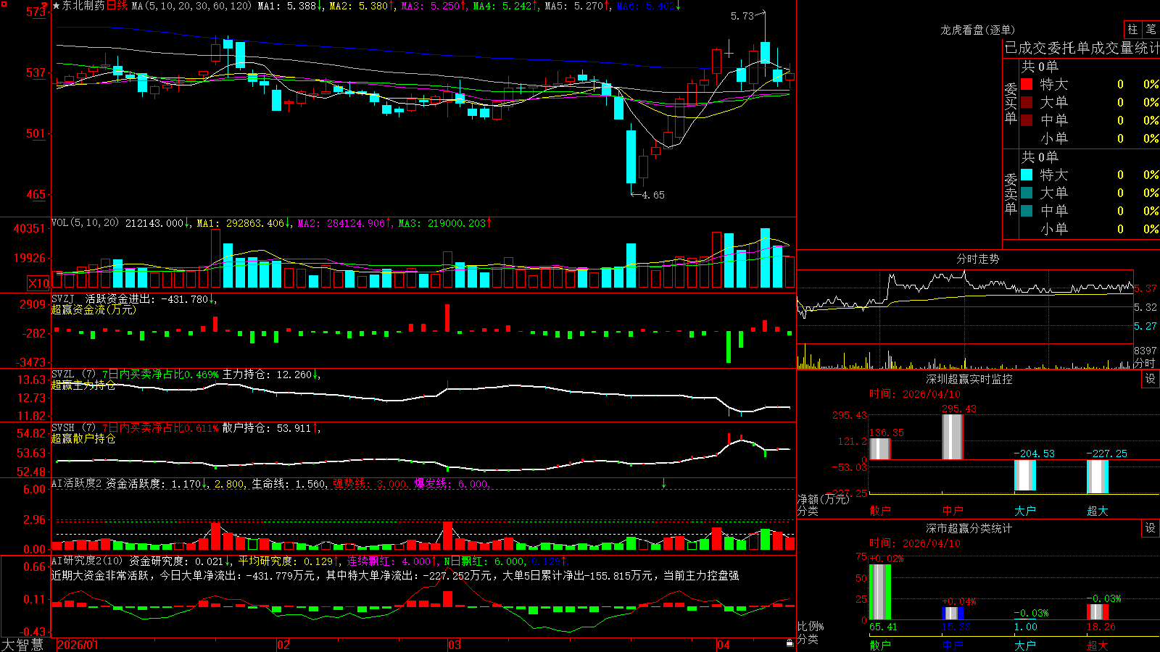Click the 4.65 low price label
The image size is (1160, 652).
click(x=653, y=195)
